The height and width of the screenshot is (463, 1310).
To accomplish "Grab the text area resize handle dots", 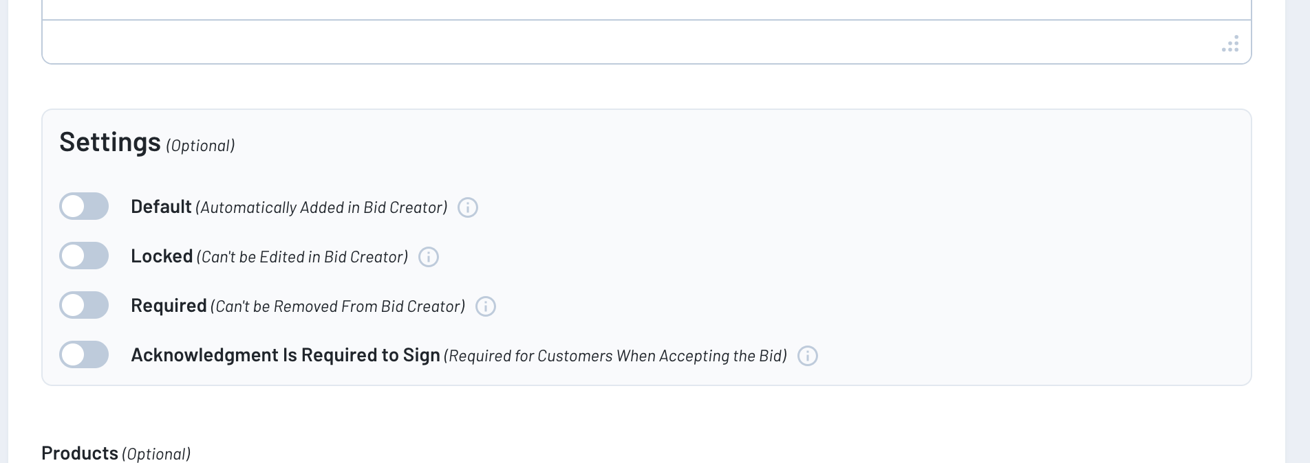I will [x=1230, y=44].
